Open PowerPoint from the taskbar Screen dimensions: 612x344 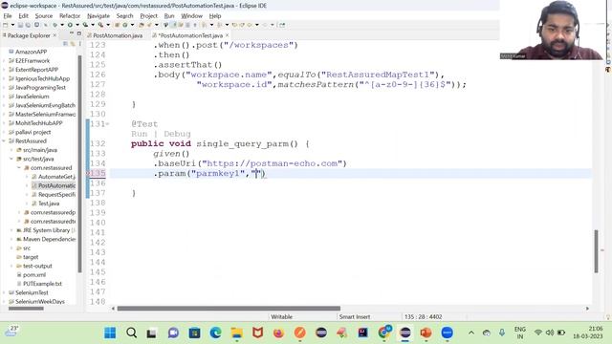426,333
